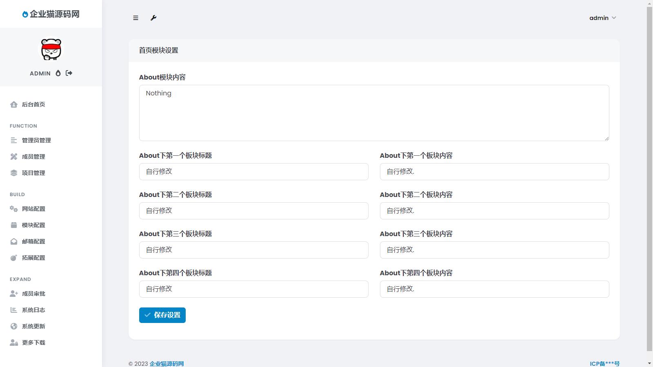Open 管理员管理 menu item
Screen dimensions: 653x367
click(x=36, y=140)
